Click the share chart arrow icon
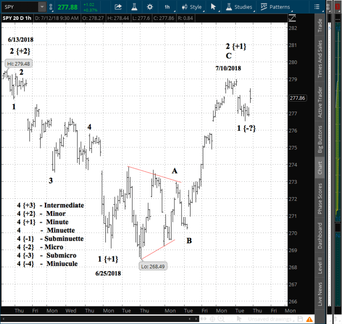Viewport: 342px width, 324px height. (118, 7)
